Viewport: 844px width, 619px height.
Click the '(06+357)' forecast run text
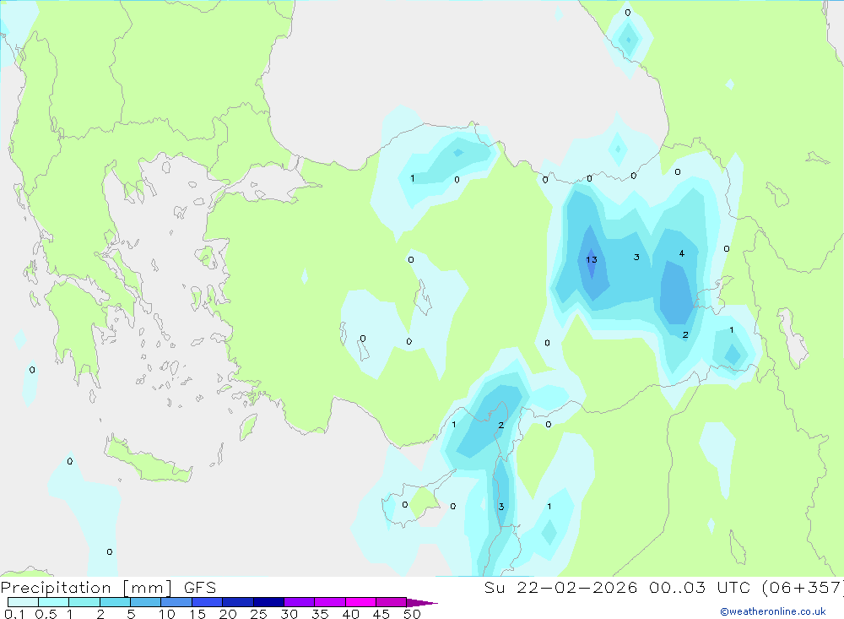(x=803, y=587)
